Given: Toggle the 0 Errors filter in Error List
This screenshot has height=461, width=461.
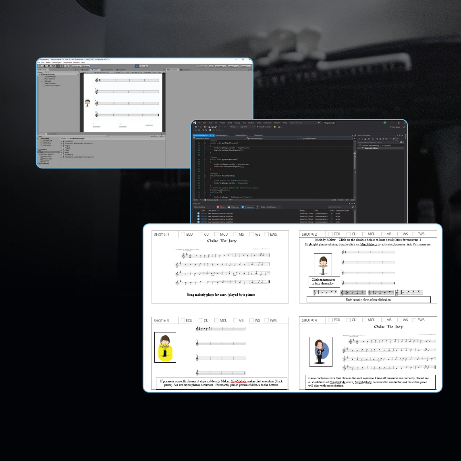Looking at the screenshot, I should pos(221,207).
